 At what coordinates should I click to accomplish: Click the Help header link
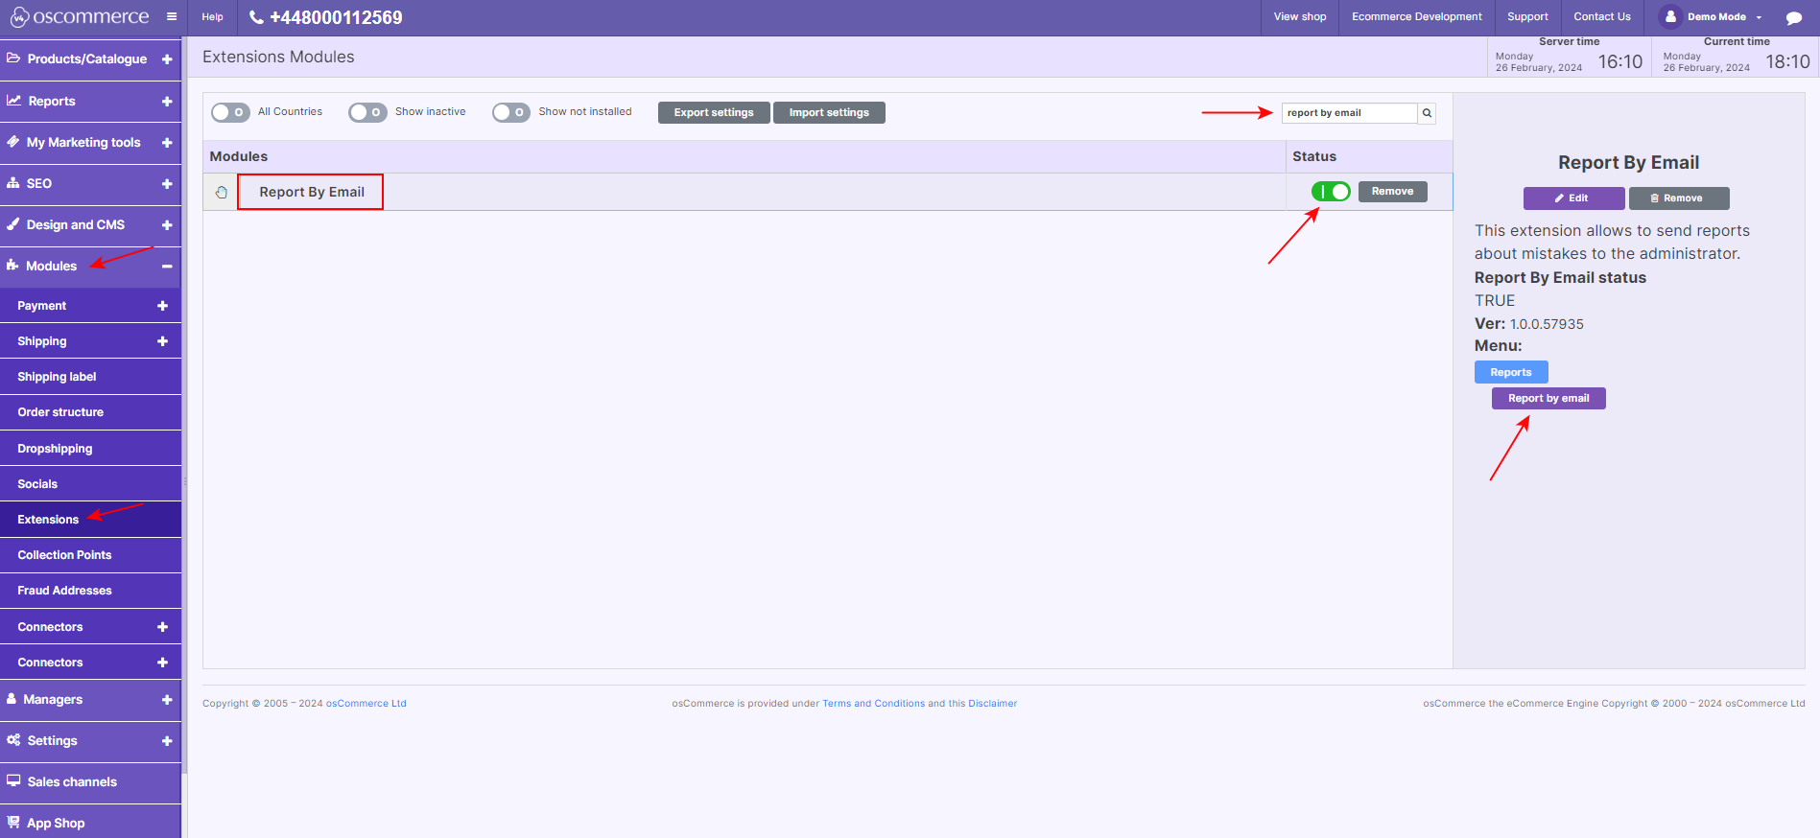tap(213, 17)
